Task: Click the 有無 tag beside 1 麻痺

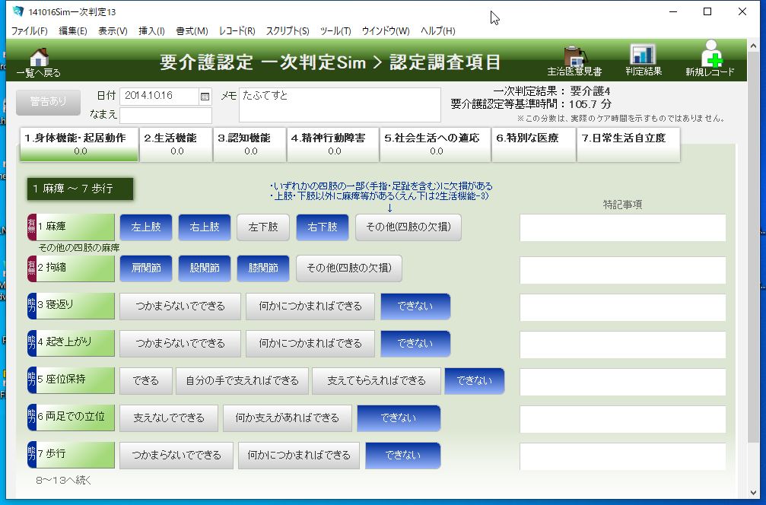Action: pos(32,227)
